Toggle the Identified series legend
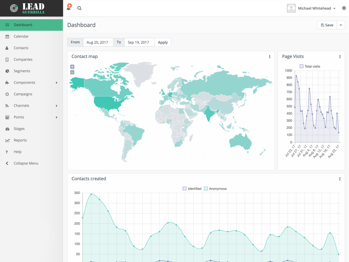Viewport: 349px width, 262px height. 192,188
